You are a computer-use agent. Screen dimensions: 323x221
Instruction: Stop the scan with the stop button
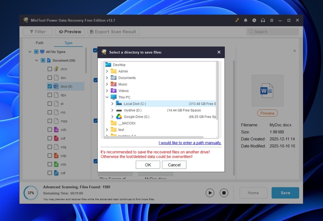coord(224,193)
